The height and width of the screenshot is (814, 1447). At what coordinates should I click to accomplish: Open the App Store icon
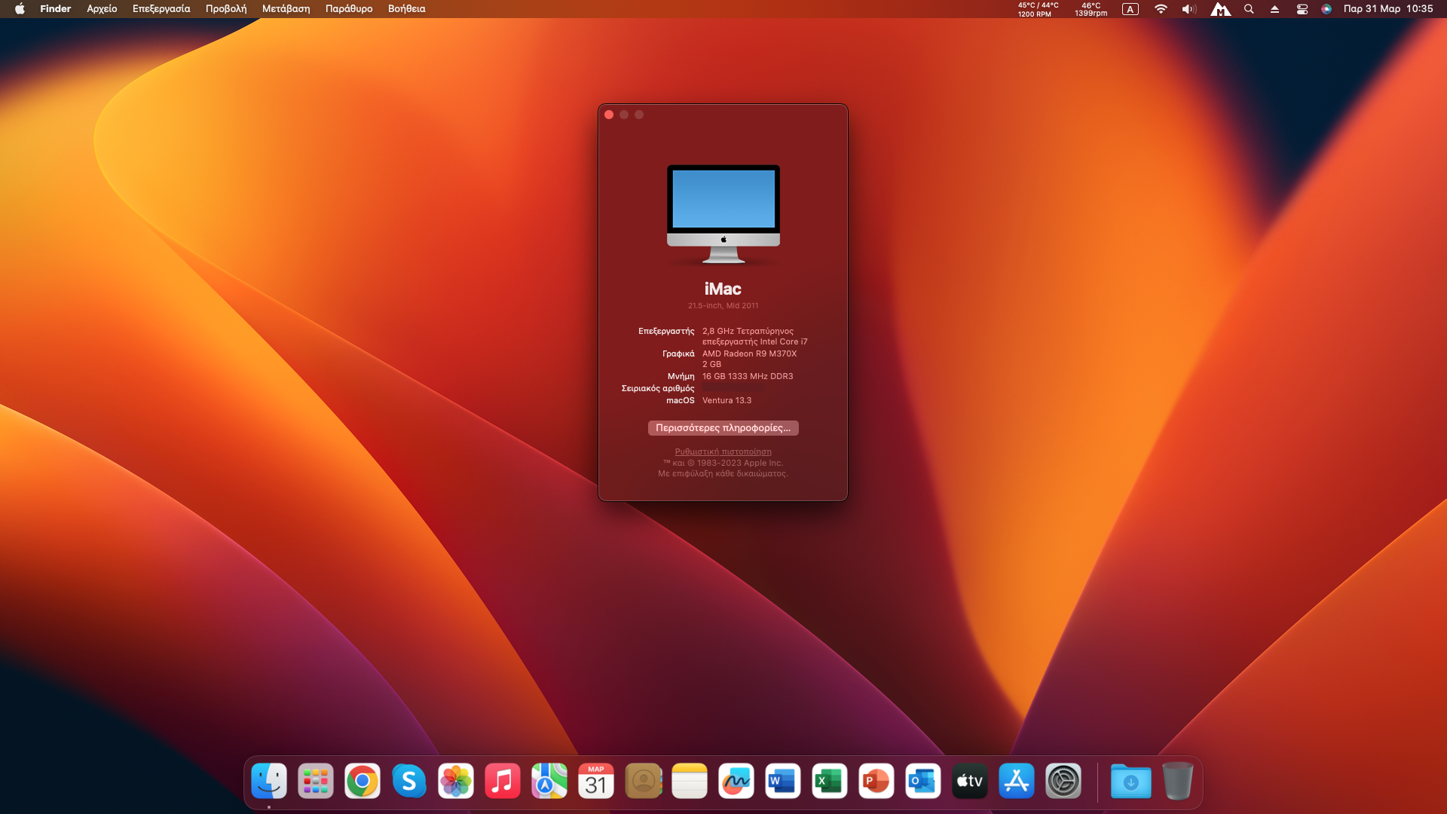(x=1017, y=782)
